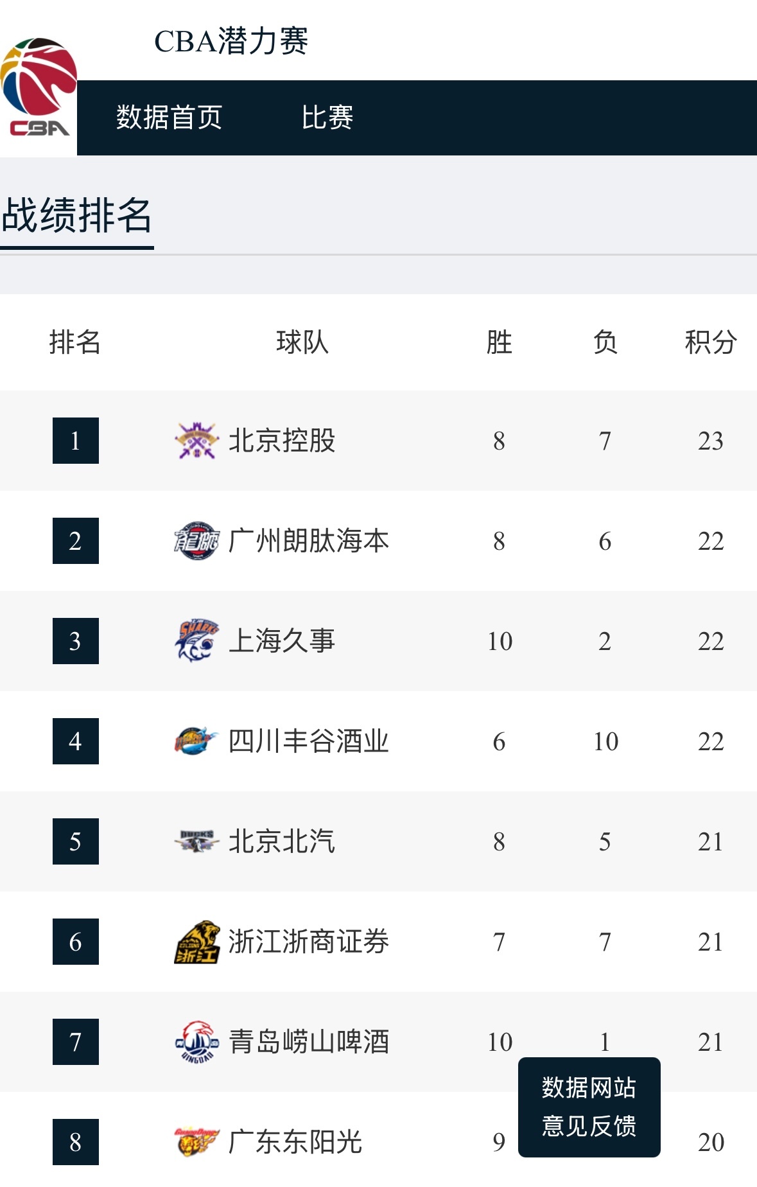Click the 广东东阳光 team logo
Viewport: 757px width, 1187px height.
(196, 1142)
